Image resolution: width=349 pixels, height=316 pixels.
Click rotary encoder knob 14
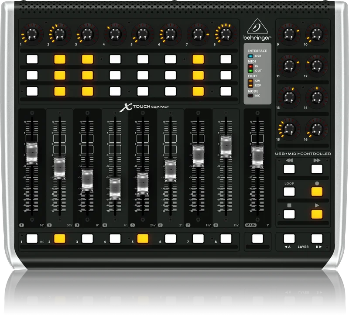pyautogui.click(x=317, y=97)
